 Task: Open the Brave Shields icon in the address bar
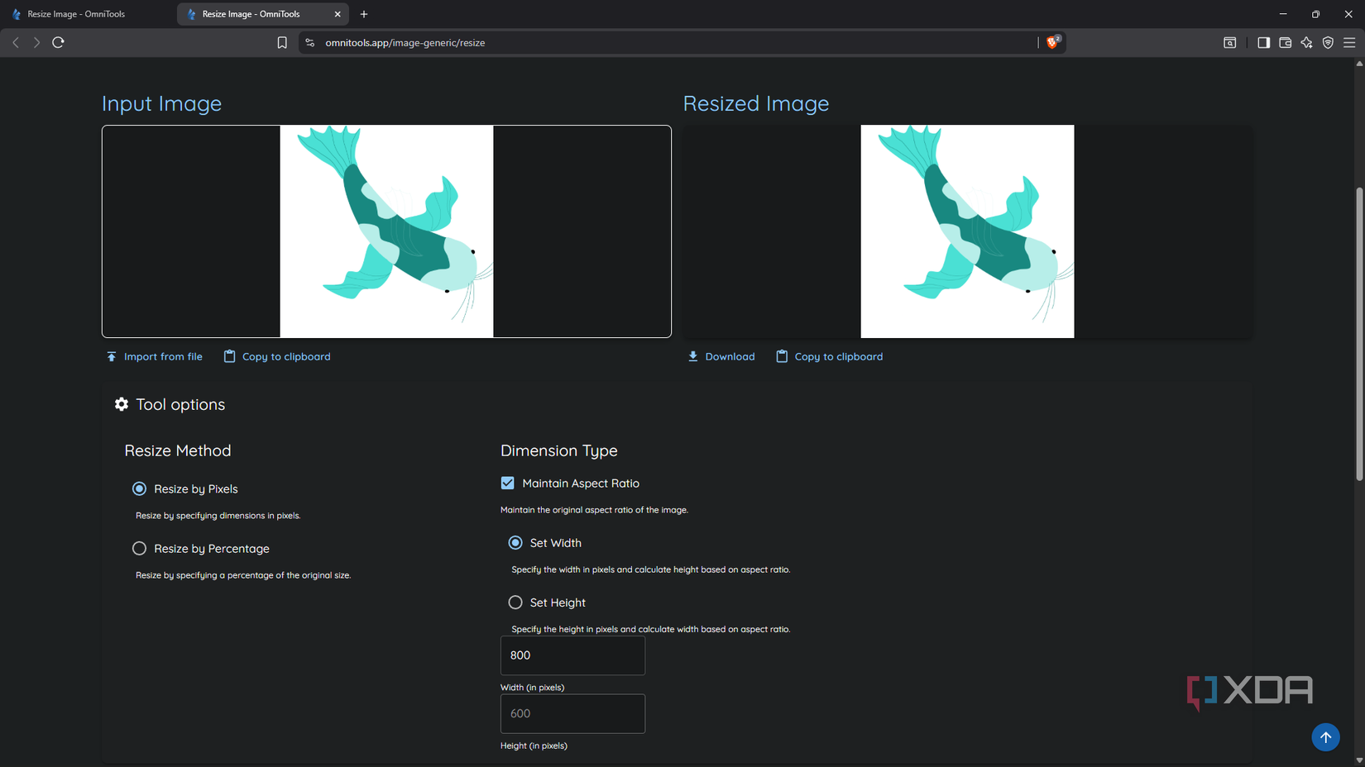coord(1051,42)
